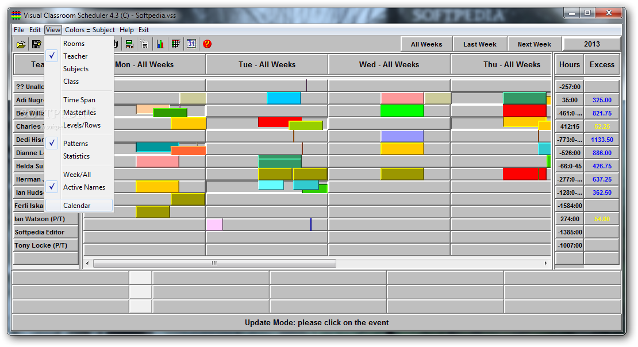Select Class in the View menu
This screenshot has height=347, width=638.
point(71,82)
